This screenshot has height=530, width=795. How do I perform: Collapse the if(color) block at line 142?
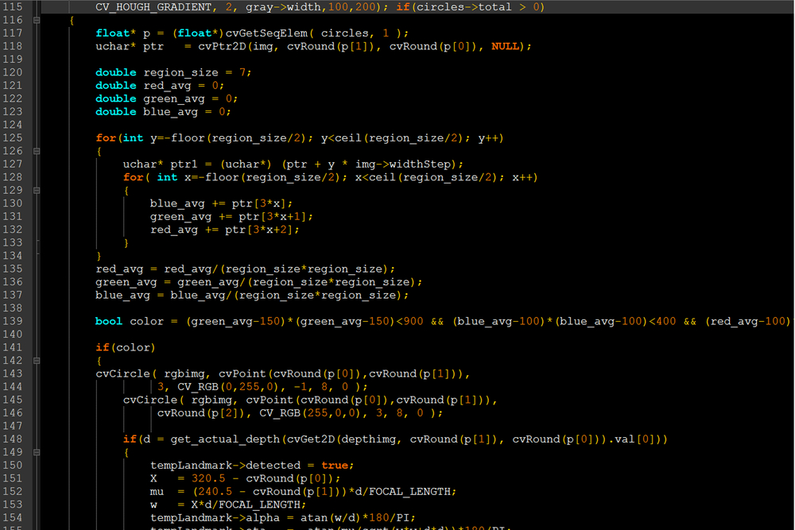[x=37, y=361]
